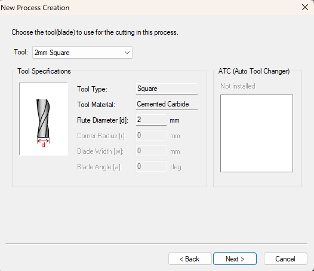Click the disabled Corner Radius field
This screenshot has height=271, width=314.
tap(151, 135)
